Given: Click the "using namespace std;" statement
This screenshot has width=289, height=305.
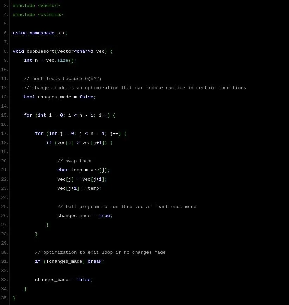Looking at the screenshot, I should click(40, 33).
